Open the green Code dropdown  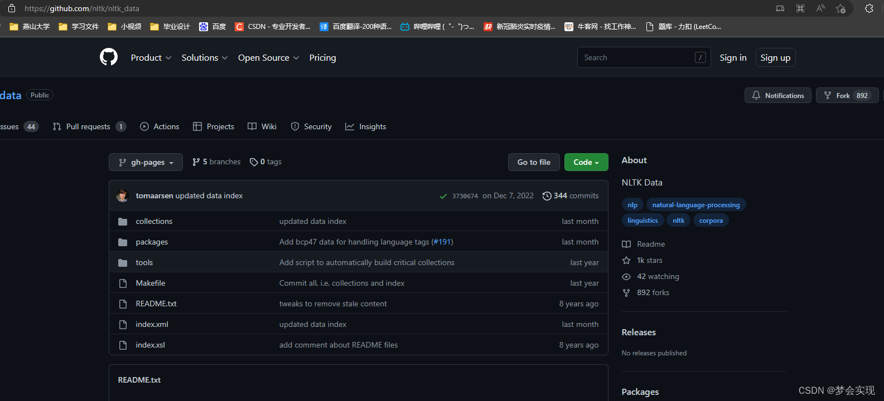pyautogui.click(x=586, y=162)
